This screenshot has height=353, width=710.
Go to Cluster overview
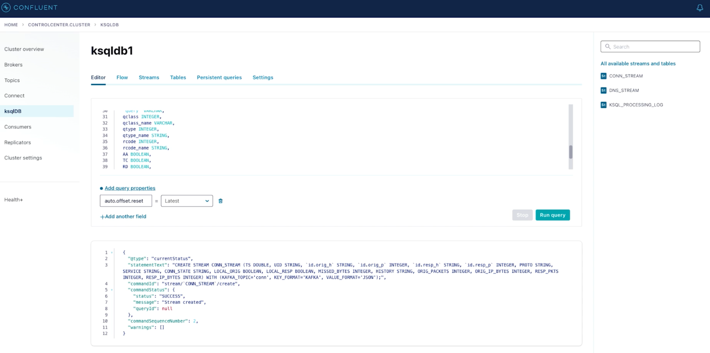point(24,49)
